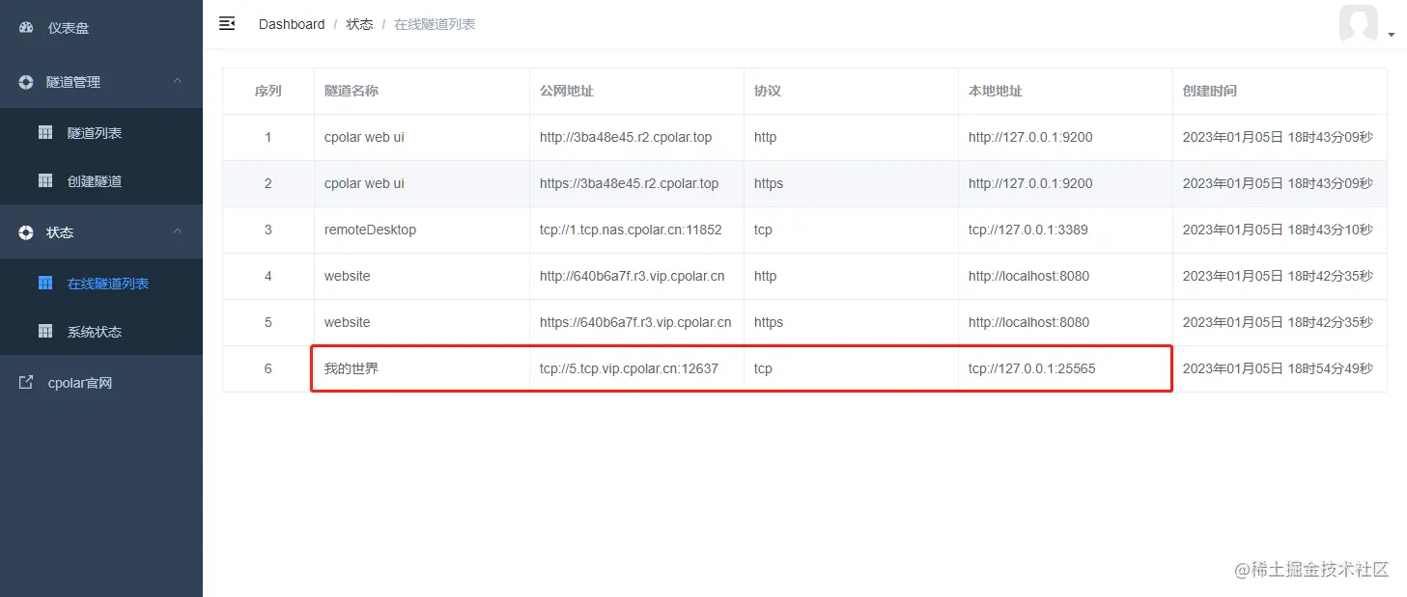1407x597 pixels.
Task: Open the dropdown arrow beside the avatar
Action: click(1392, 35)
